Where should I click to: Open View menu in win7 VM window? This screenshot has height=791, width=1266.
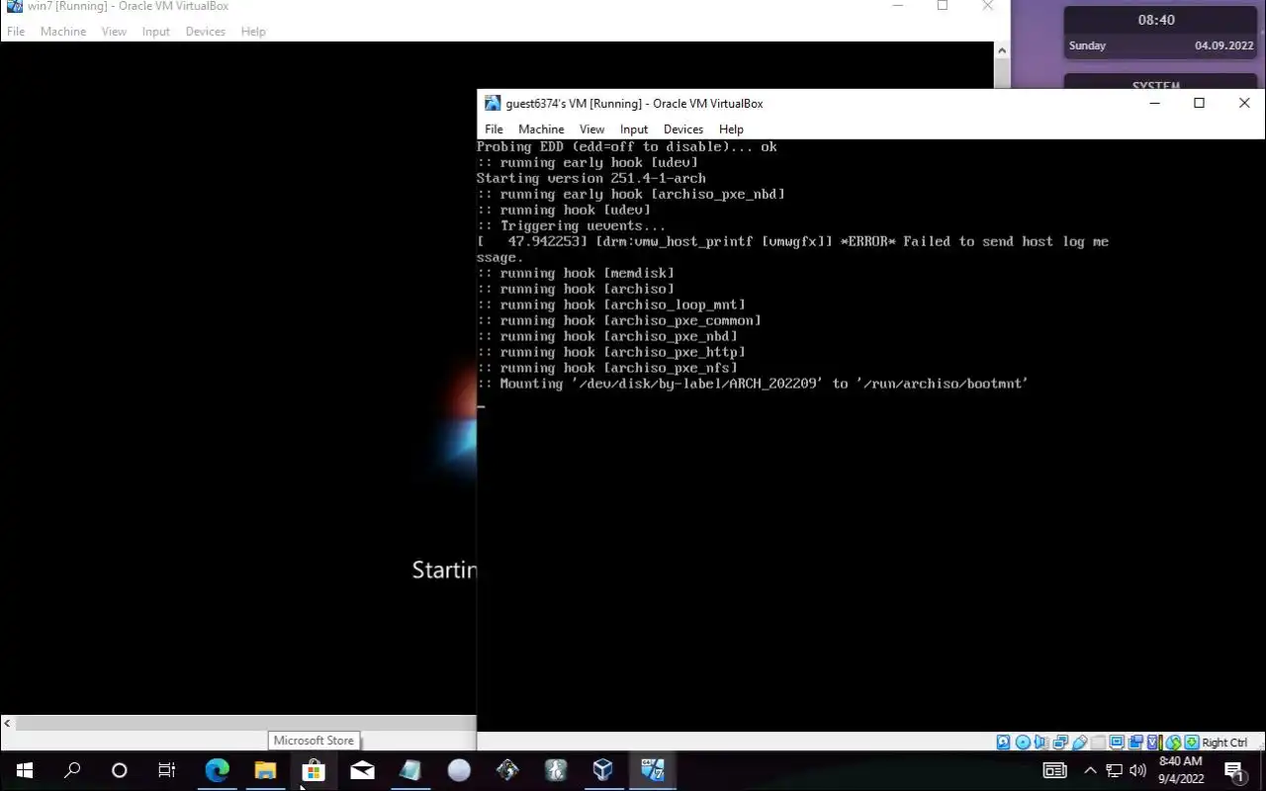coord(114,32)
